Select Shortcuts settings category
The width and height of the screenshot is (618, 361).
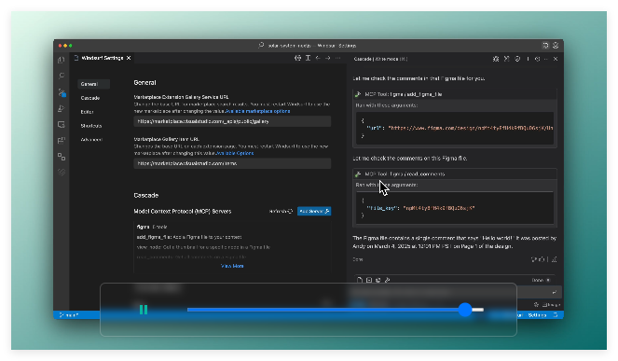pos(91,126)
